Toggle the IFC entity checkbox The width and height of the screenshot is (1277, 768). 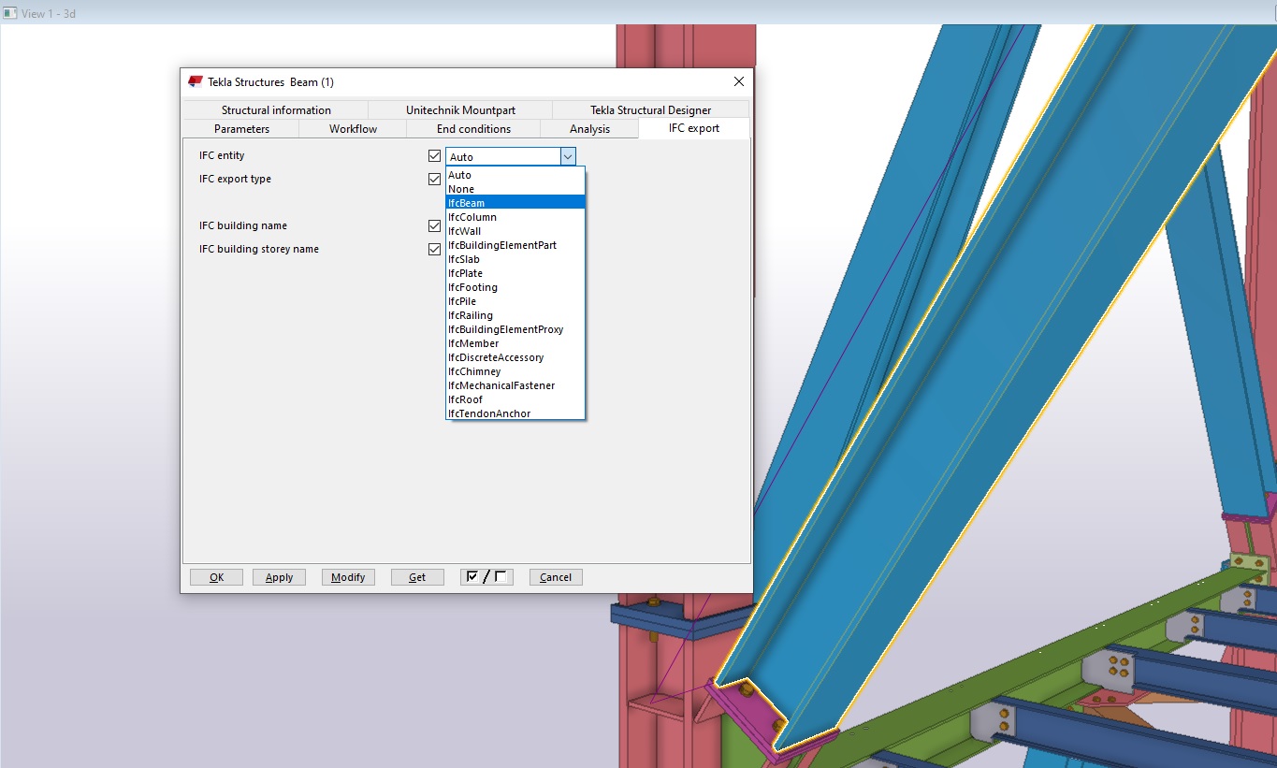[434, 156]
